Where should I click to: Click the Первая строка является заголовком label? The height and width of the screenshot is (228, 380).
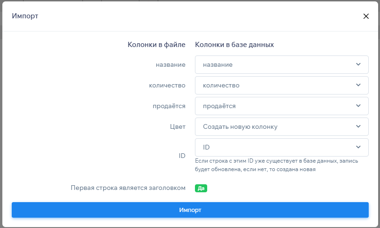128,188
